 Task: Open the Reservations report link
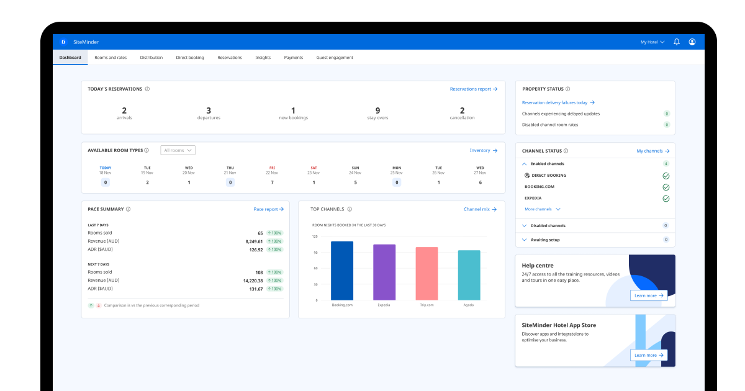coord(474,89)
